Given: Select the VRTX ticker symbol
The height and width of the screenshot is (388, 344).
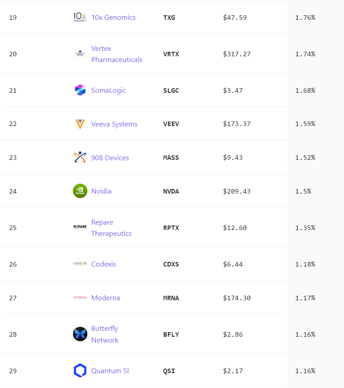Looking at the screenshot, I should pyautogui.click(x=171, y=54).
